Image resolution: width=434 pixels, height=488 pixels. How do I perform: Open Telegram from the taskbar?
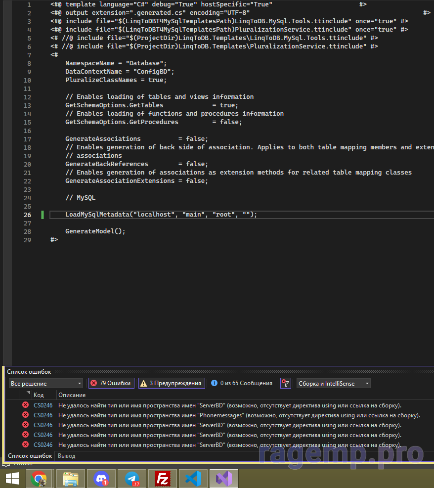tap(132, 479)
